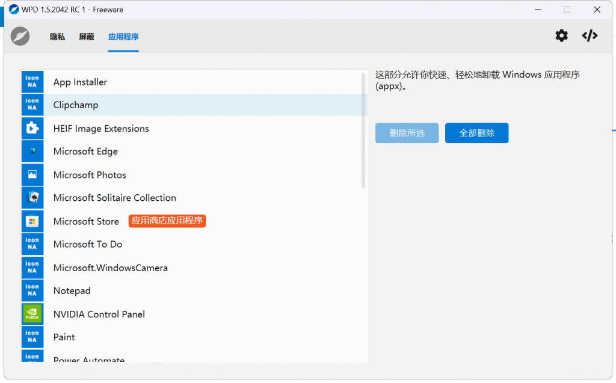Click the Microsoft Photos icon

(32, 174)
